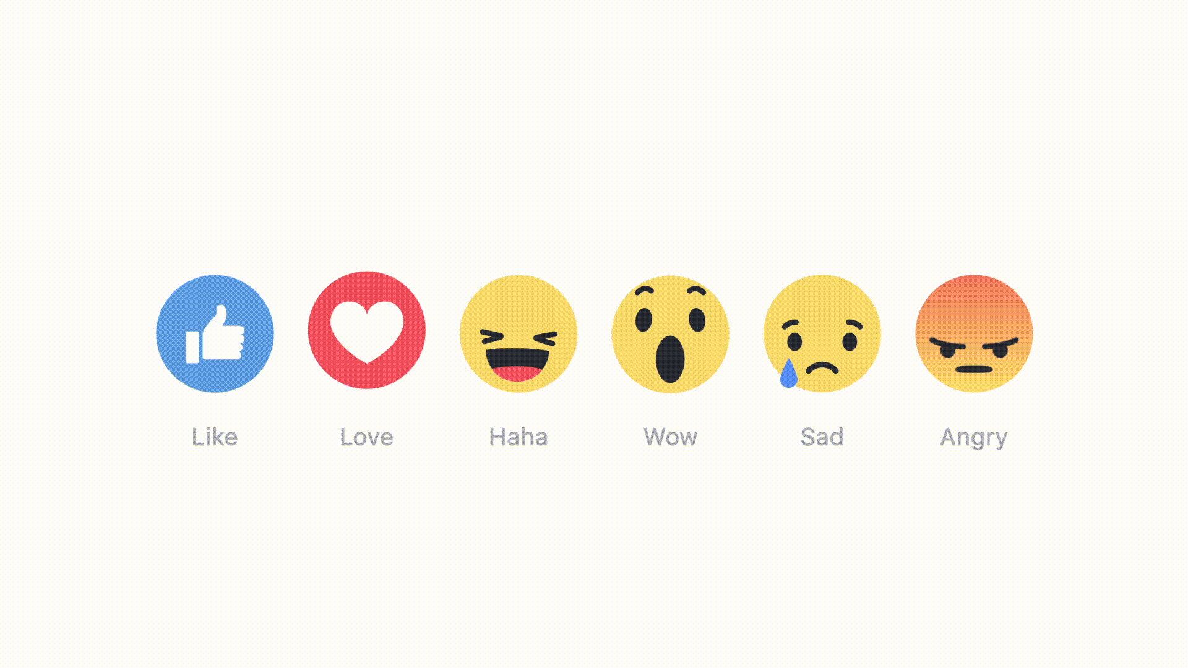Click the blue teardrop on Sad face

(x=788, y=374)
